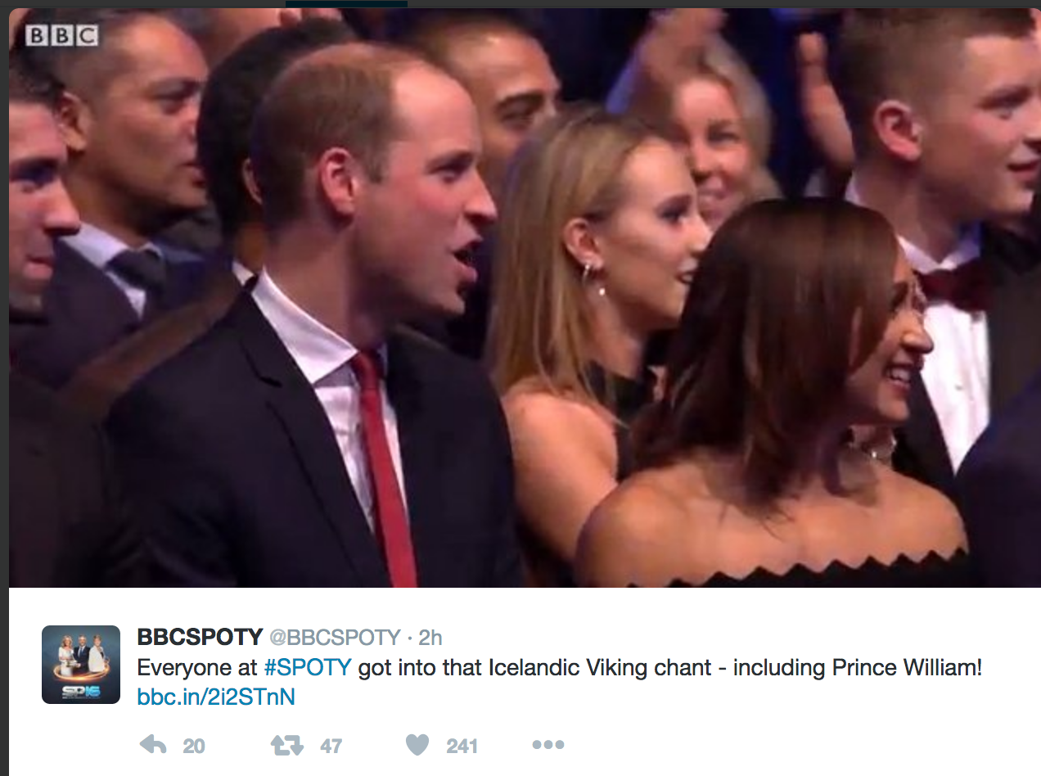Screen dimensions: 1041x776
Task: Follow the #SPOTY hashtag
Action: coord(307,668)
